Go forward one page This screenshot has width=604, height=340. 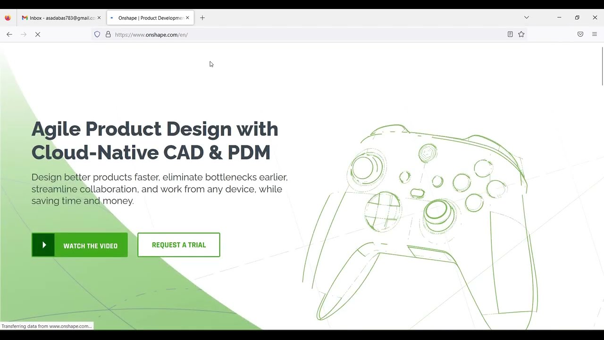click(24, 34)
